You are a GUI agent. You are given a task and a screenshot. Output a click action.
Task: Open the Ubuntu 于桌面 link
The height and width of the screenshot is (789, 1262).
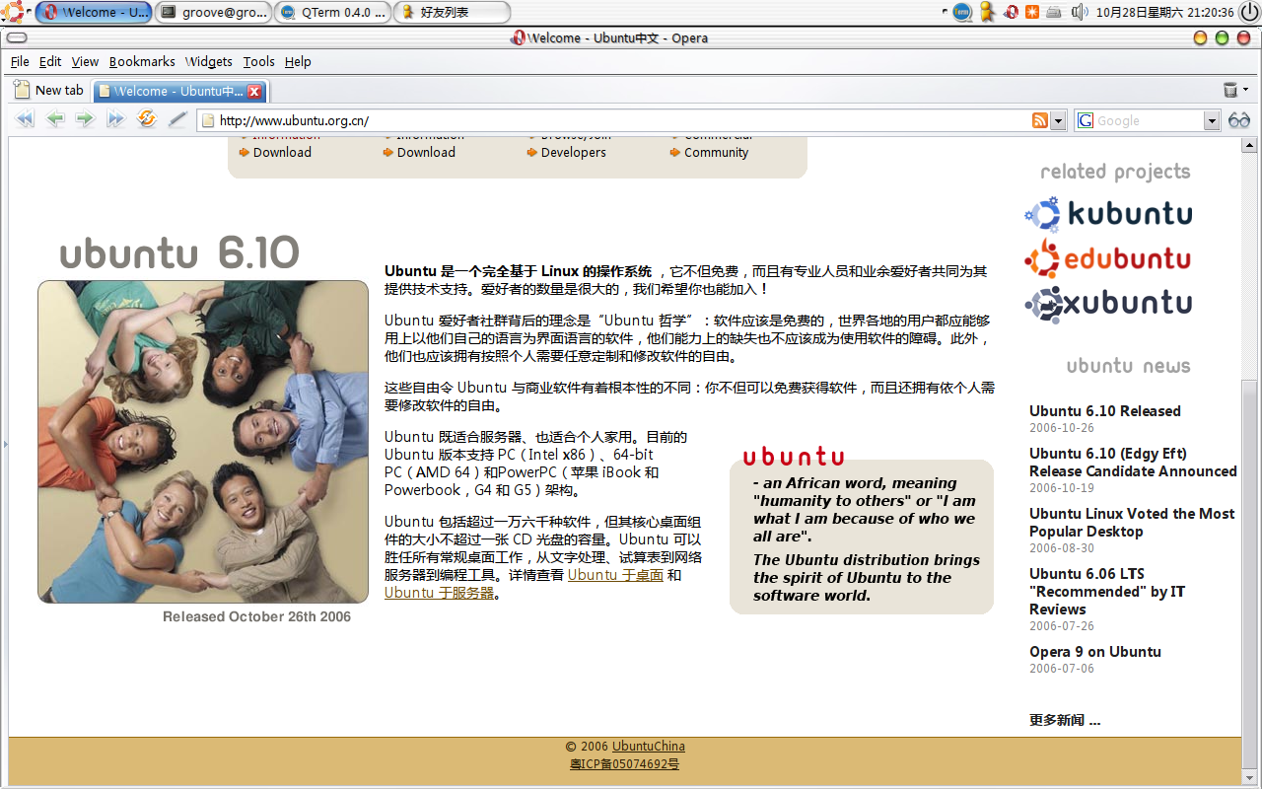coord(615,575)
